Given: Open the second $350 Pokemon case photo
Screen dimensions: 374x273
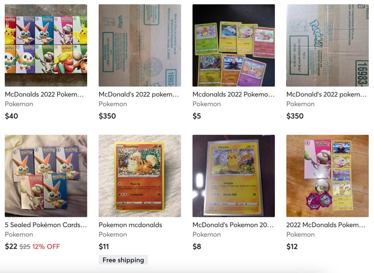Looking at the screenshot, I should pos(327,45).
